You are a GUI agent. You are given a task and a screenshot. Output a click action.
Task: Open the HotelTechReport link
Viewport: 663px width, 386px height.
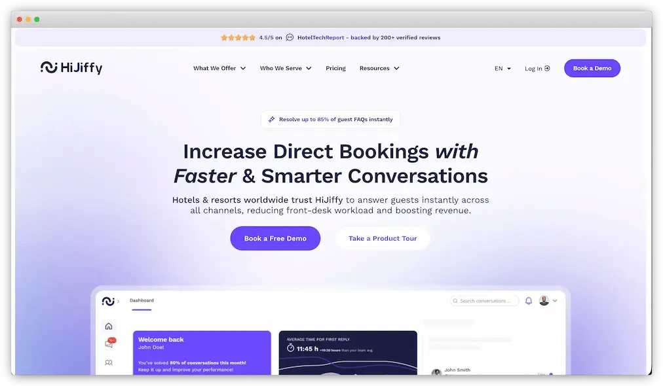(320, 37)
